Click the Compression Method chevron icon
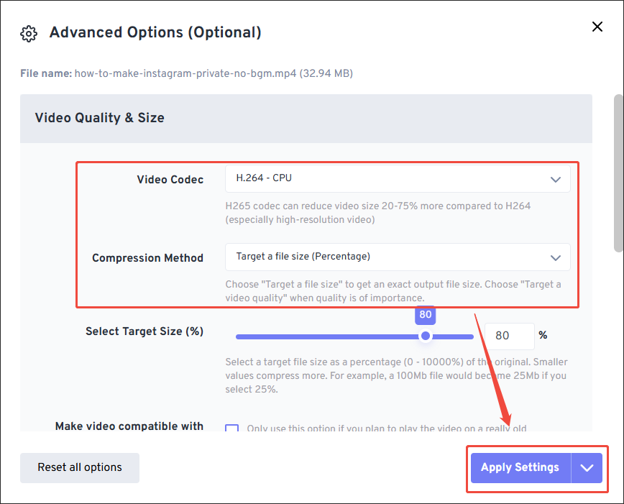624x504 pixels. point(555,257)
